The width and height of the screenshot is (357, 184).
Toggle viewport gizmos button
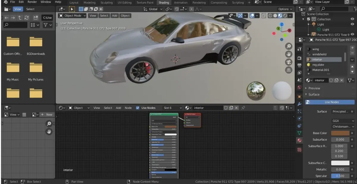tap(240, 16)
